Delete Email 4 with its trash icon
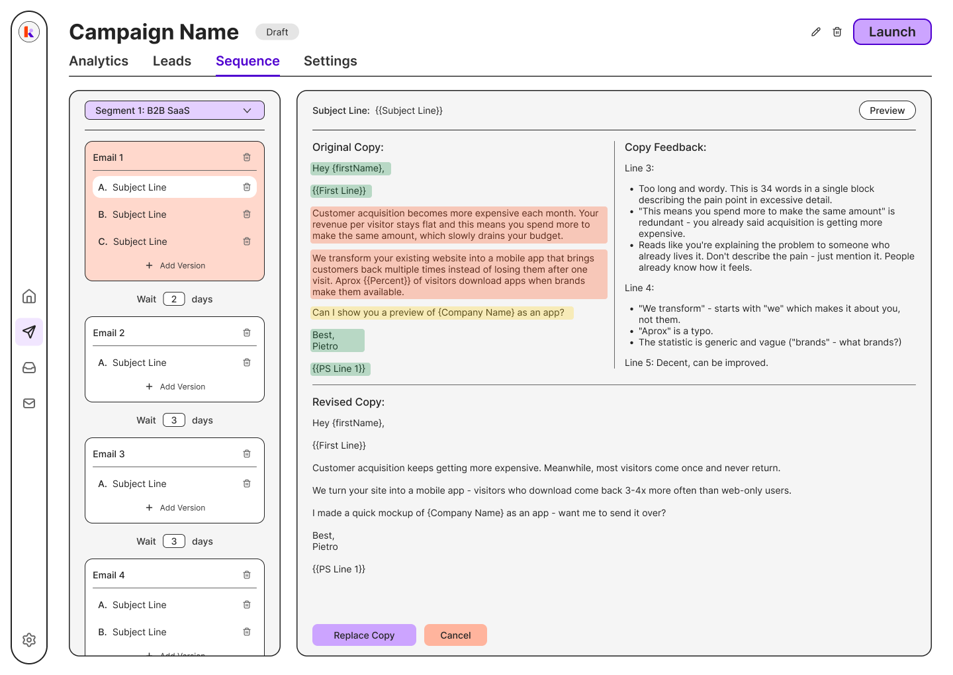The height and width of the screenshot is (675, 953). (247, 575)
